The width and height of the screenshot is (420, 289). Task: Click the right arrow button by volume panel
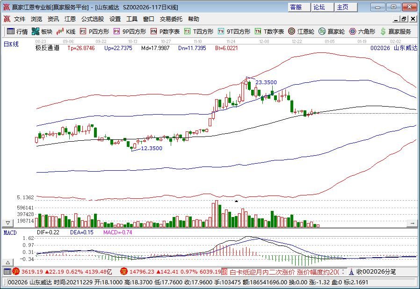(412, 223)
